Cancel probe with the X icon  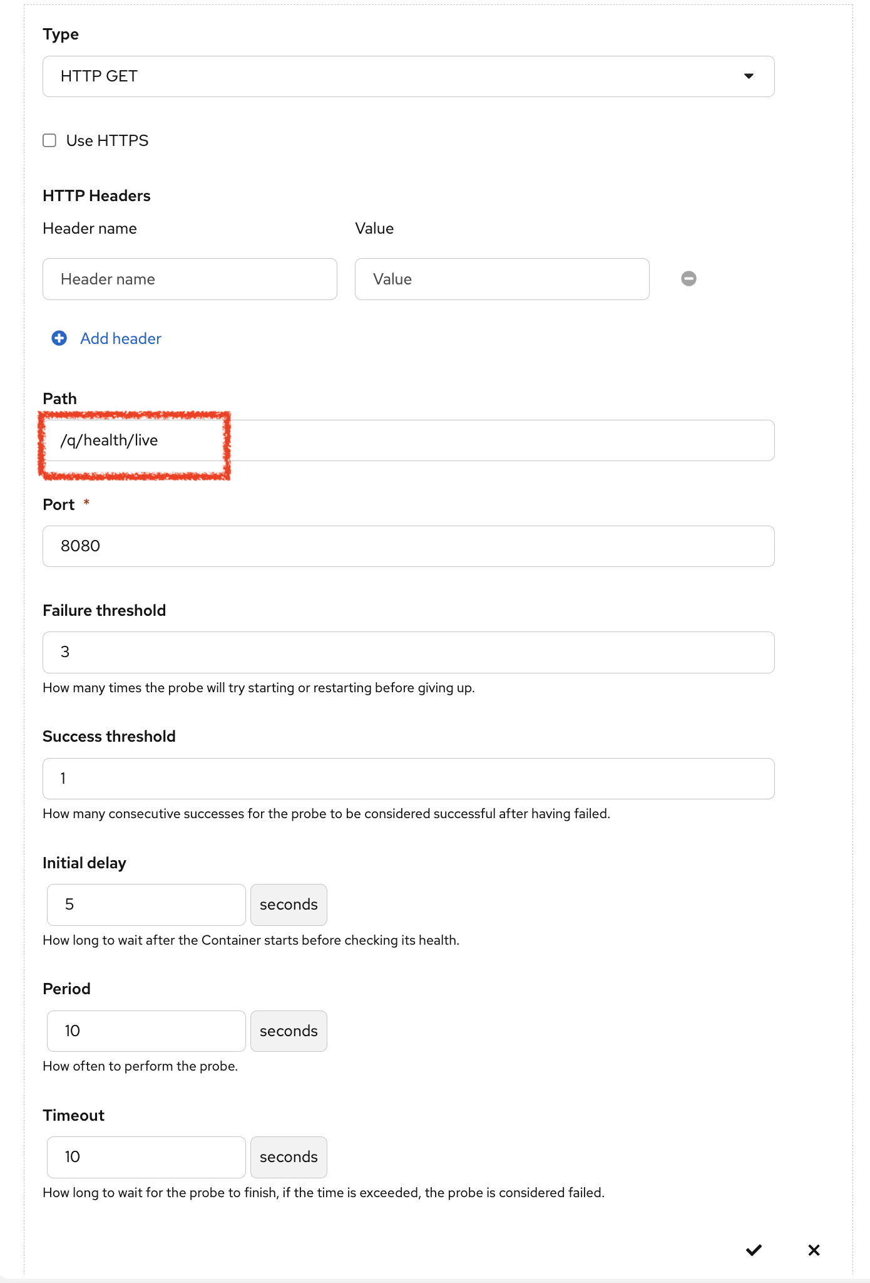click(814, 1250)
